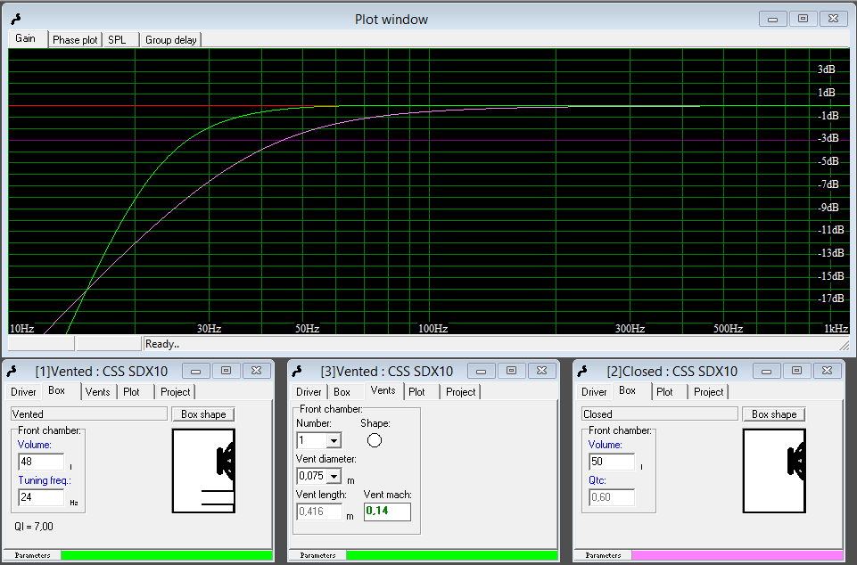Image resolution: width=857 pixels, height=565 pixels.
Task: Click the 100Hz axis label on plot
Action: 433,329
